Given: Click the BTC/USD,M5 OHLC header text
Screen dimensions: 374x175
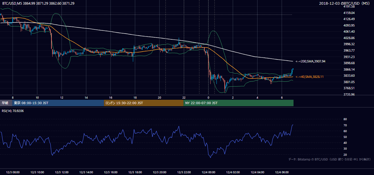Looking at the screenshot, I should point(38,3).
